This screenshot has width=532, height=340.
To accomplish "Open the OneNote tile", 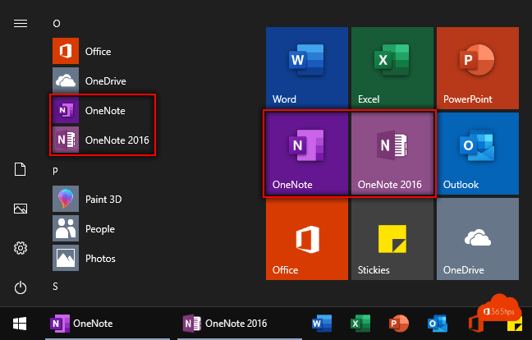I will click(x=307, y=154).
